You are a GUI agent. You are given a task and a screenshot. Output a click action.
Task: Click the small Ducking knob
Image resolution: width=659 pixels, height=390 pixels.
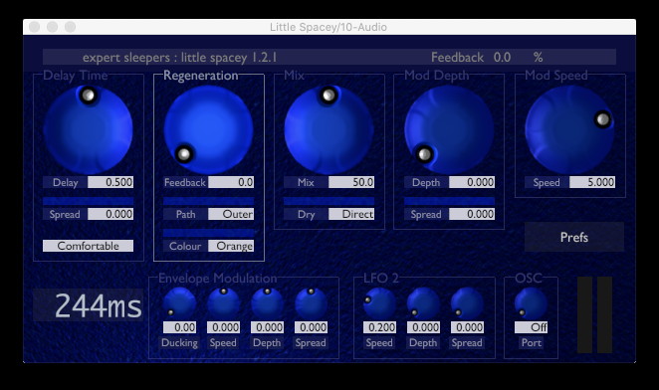tap(179, 303)
